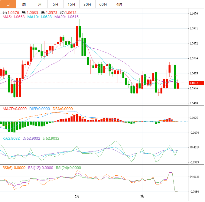The image size is (205, 202).
Task: Click the DEA: 0.0000 label
Action: 62,109
